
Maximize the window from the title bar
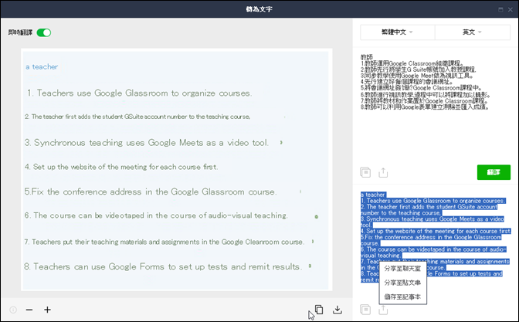pyautogui.click(x=500, y=9)
